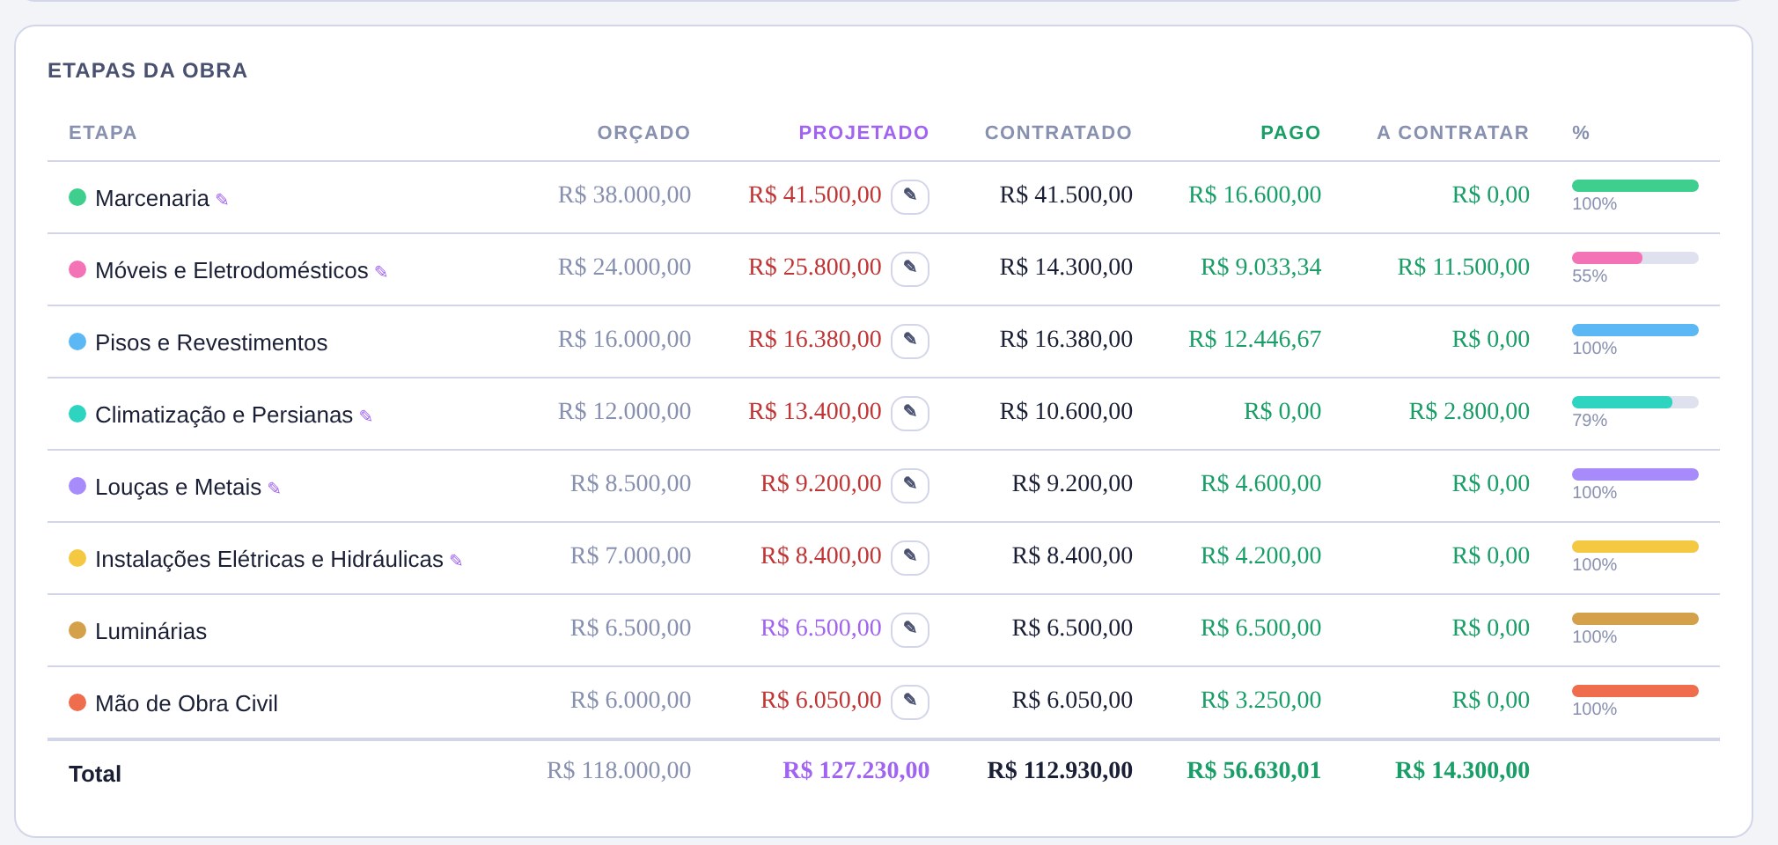Click total projected R$ 127.230,00
Image resolution: width=1778 pixels, height=845 pixels.
856,770
